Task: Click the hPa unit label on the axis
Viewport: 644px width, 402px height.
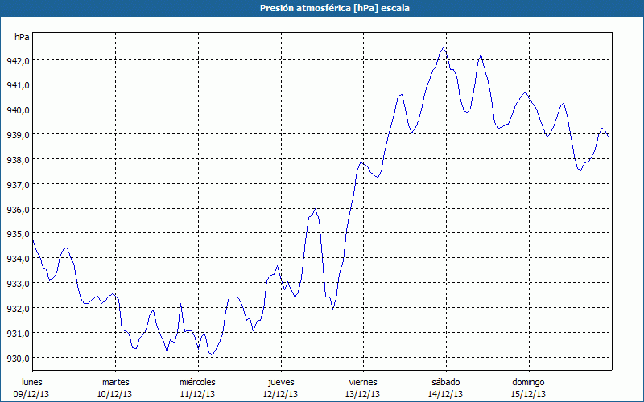Action: tap(22, 37)
